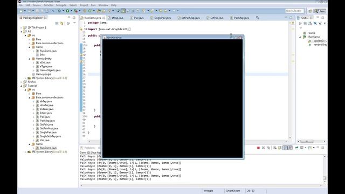Click the New Java Package toolbar icon

[x=85, y=11]
